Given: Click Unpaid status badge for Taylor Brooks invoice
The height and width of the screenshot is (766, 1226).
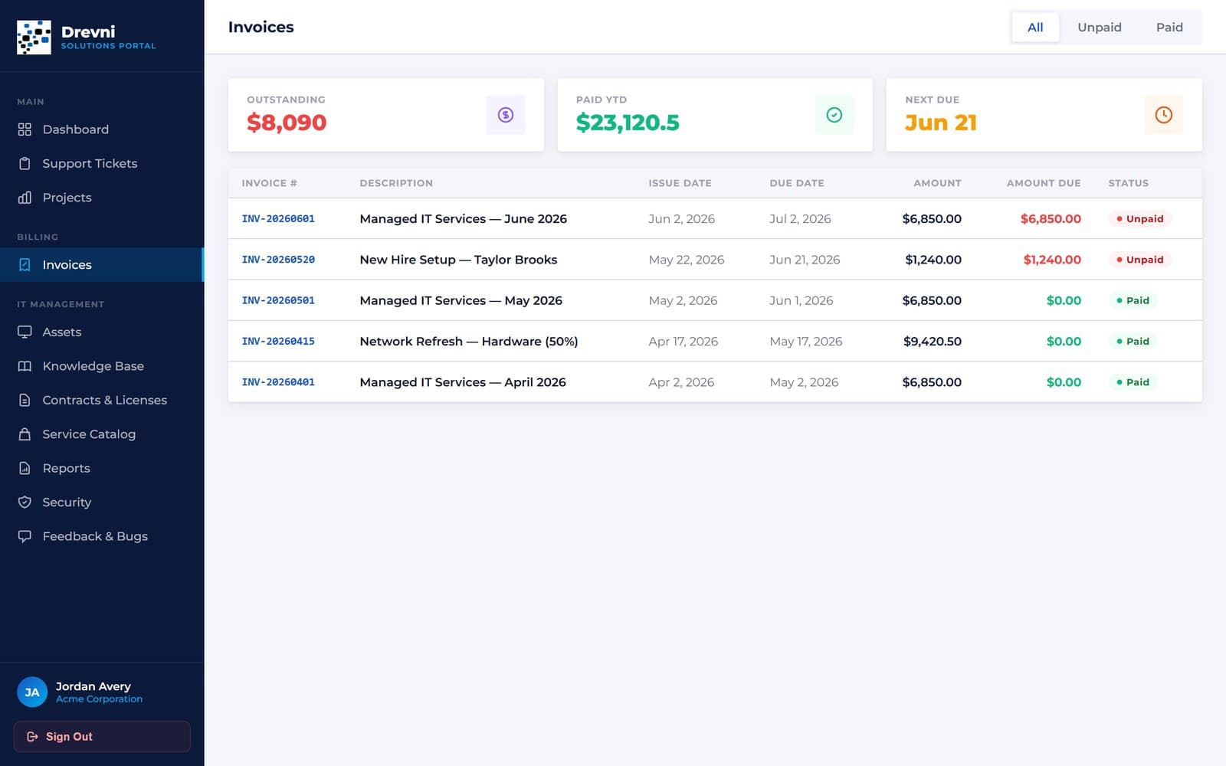Looking at the screenshot, I should point(1139,260).
